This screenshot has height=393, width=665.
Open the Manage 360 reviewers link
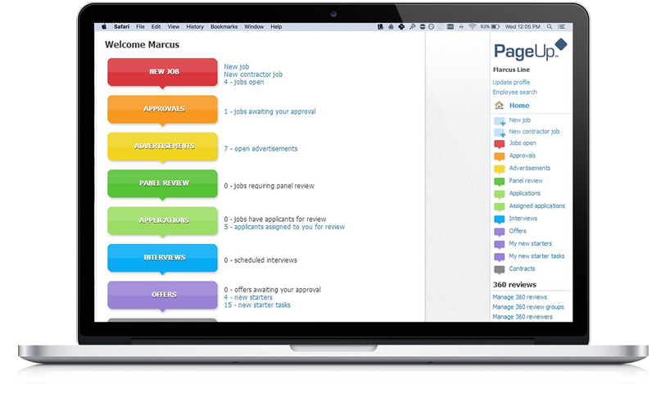(x=522, y=317)
